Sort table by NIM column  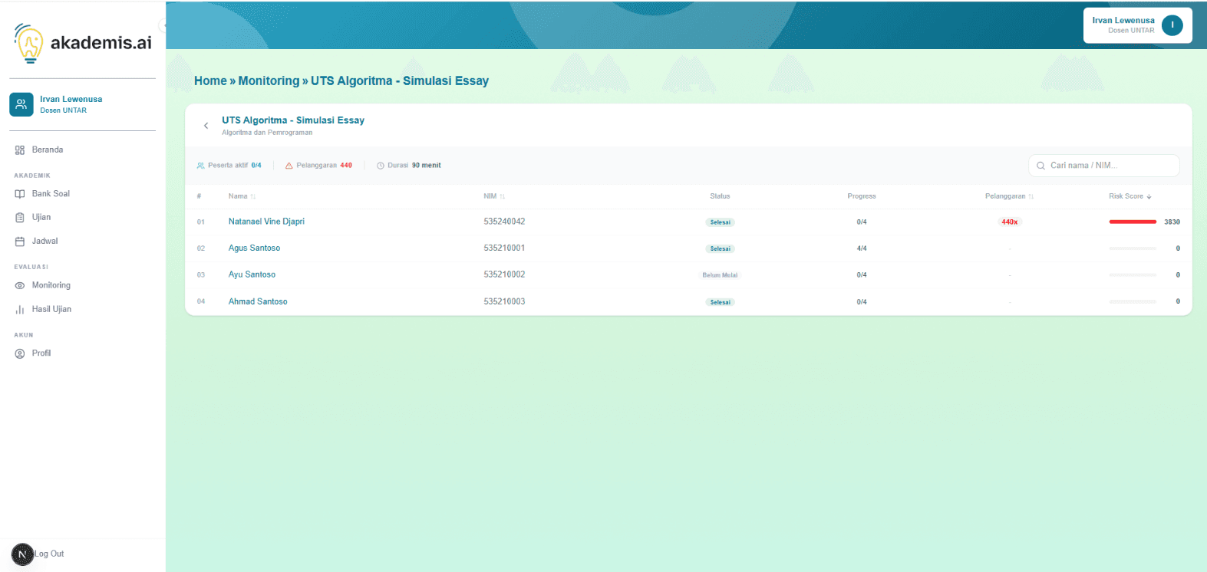coord(494,196)
